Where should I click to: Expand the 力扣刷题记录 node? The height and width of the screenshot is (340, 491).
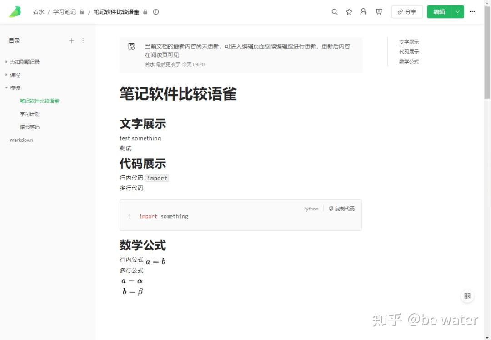[x=5, y=62]
